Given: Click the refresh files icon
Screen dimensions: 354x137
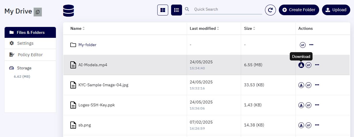Looking at the screenshot, I should [270, 10].
